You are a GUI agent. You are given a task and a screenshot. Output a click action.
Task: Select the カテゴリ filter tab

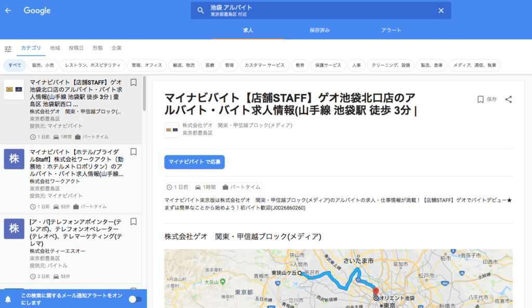[31, 48]
